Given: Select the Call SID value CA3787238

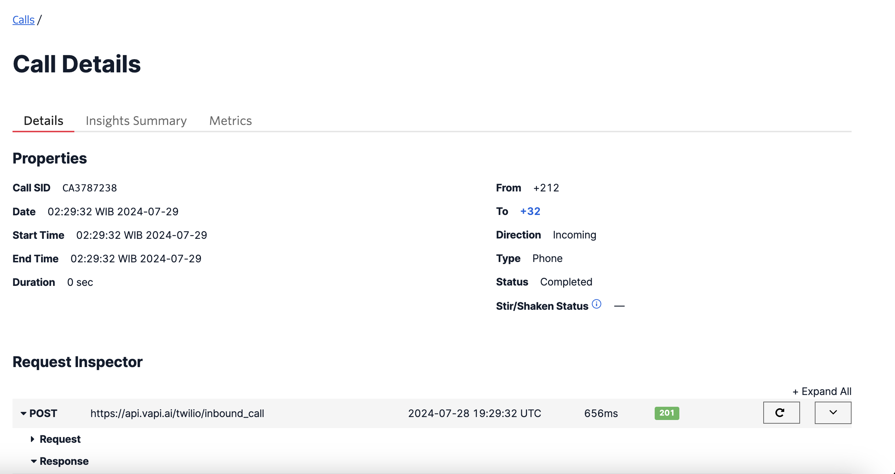Looking at the screenshot, I should click(89, 188).
